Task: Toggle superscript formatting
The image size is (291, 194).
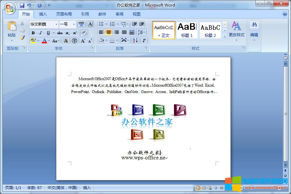Action: click(74, 33)
